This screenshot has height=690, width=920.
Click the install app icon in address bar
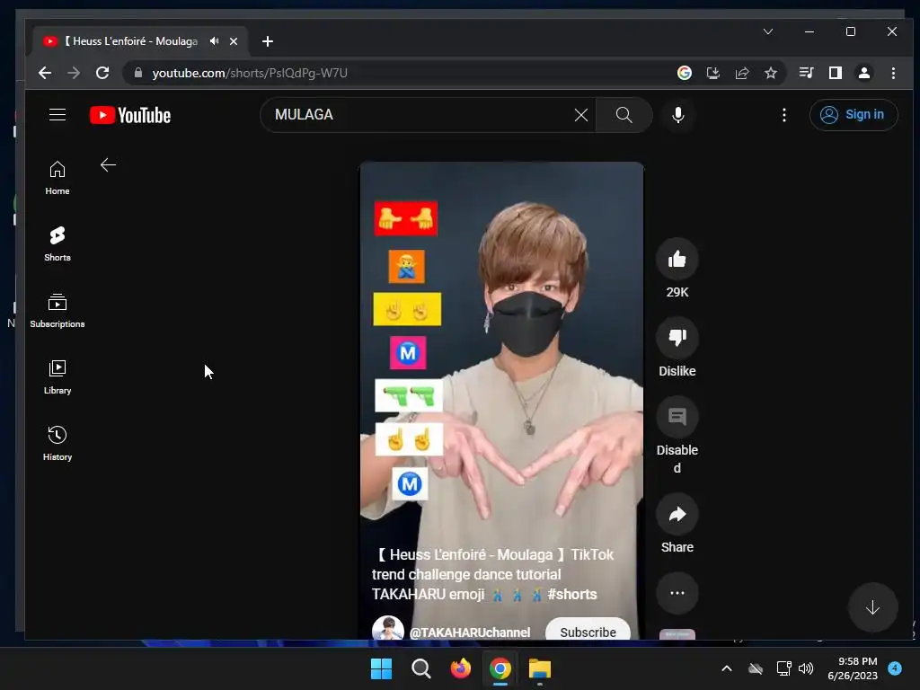[x=712, y=73]
